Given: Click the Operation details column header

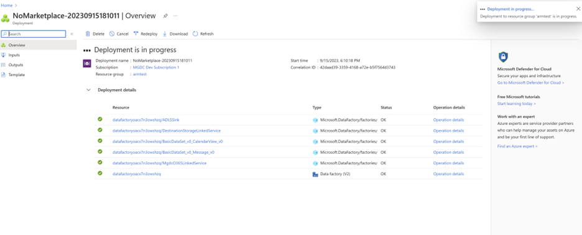Looking at the screenshot, I should point(449,108).
